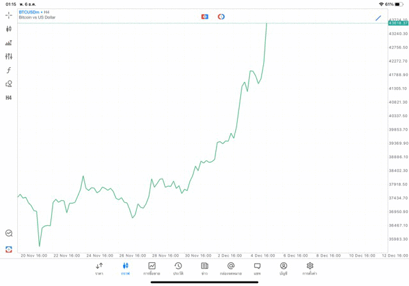The image size is (409, 286).
Task: Tap the circular red-blue icon above the chart
Action: [221, 17]
